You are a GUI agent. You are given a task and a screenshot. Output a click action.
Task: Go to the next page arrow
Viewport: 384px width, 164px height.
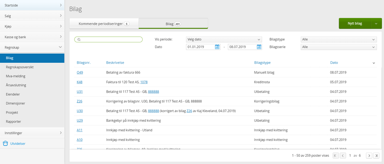[x=369, y=156]
